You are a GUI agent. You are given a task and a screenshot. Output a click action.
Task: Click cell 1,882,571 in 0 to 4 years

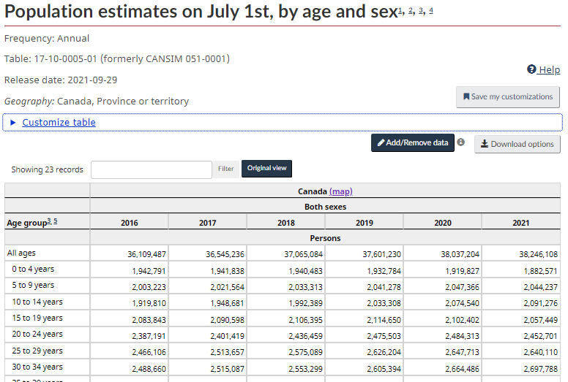[x=540, y=271]
